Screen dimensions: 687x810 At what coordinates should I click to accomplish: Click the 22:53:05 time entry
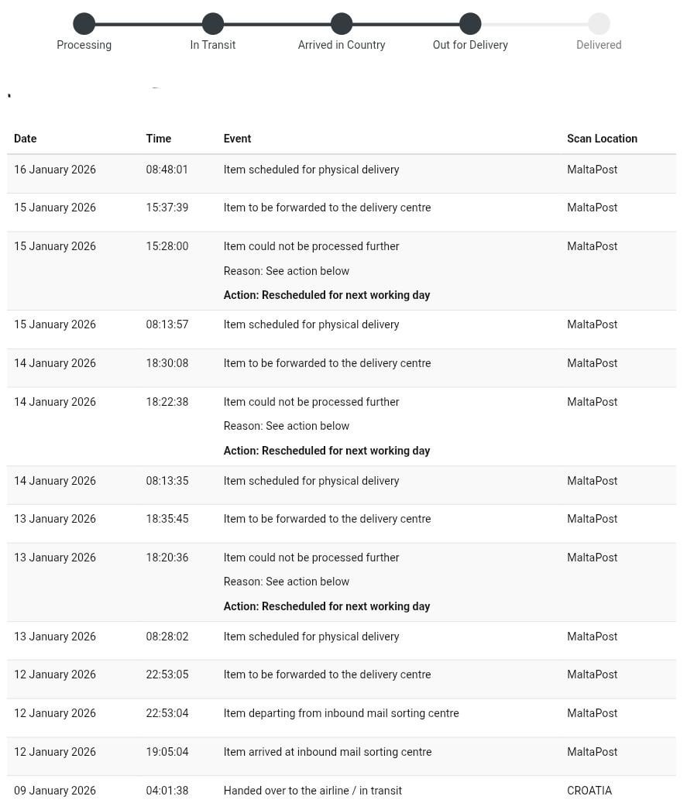pos(167,674)
